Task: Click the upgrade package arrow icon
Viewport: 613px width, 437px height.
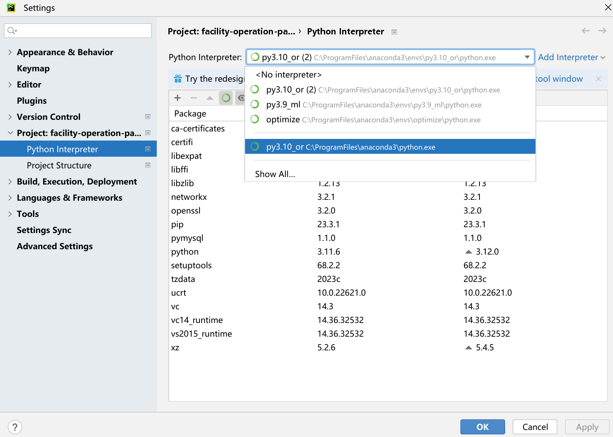Action: 210,98
